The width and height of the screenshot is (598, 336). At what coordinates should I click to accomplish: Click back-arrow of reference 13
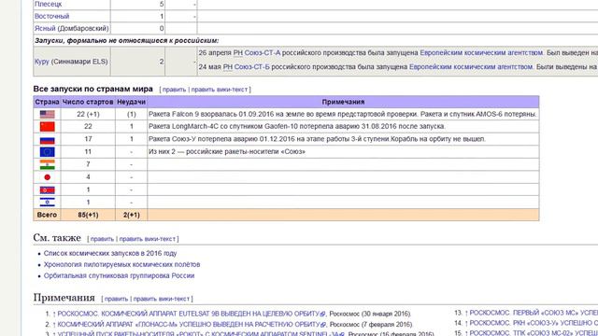(466, 313)
